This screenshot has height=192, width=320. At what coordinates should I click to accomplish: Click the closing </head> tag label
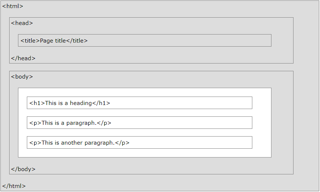click(23, 58)
